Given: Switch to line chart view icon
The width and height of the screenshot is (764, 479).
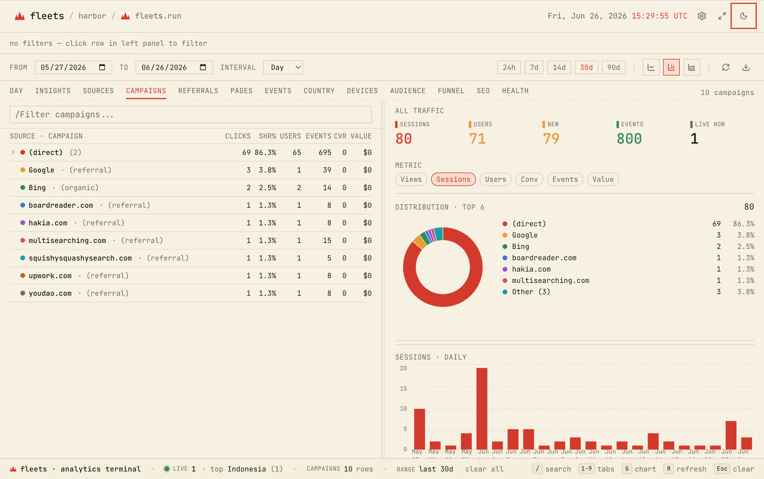Looking at the screenshot, I should coord(651,68).
